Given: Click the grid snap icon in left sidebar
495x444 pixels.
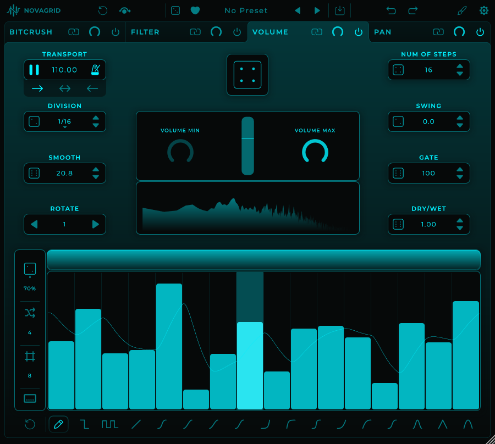Looking at the screenshot, I should pyautogui.click(x=30, y=357).
